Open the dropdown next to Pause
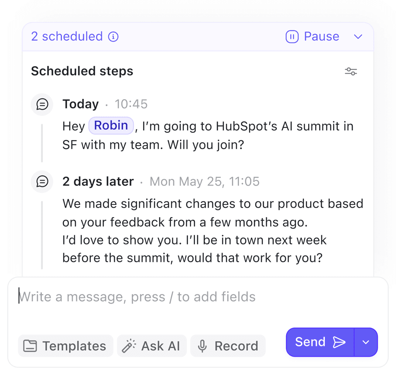The width and height of the screenshot is (396, 375). pos(358,36)
